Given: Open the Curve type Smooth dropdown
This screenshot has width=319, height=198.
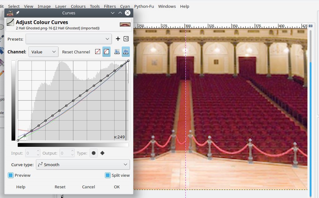Looking at the screenshot, I should coord(83,164).
